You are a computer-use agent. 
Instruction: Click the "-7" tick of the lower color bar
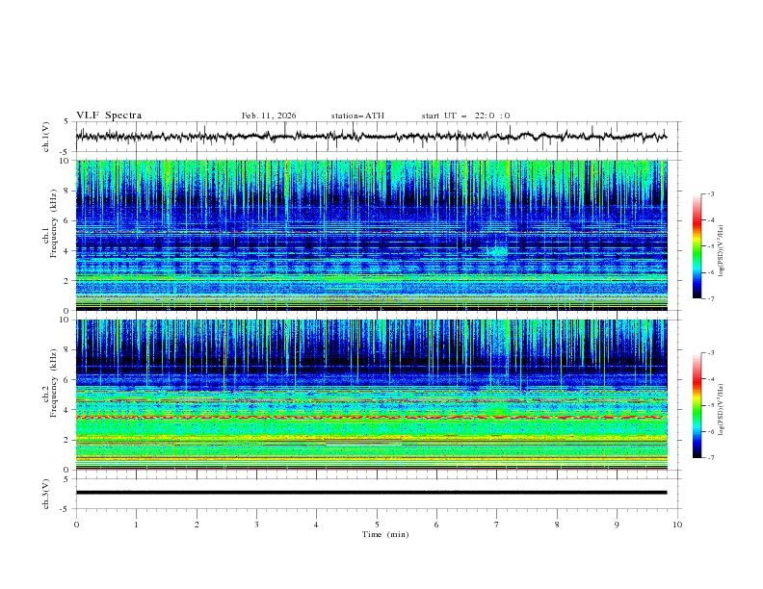(710, 458)
